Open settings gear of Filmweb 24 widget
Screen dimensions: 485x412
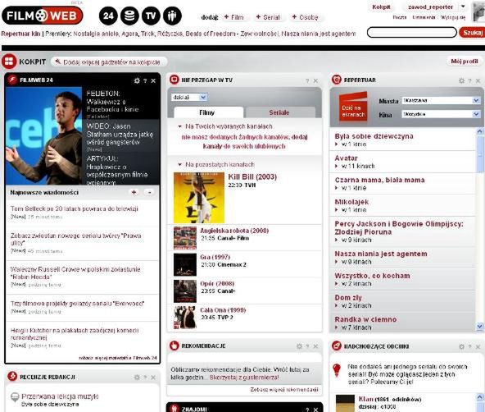[x=137, y=80]
